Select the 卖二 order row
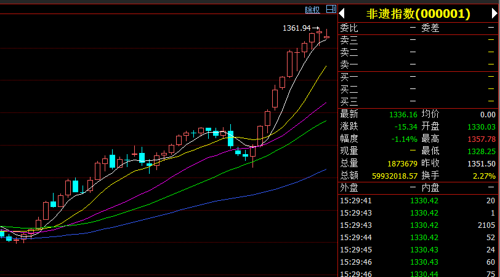Viewport: 500px width, 277px height. (x=417, y=52)
